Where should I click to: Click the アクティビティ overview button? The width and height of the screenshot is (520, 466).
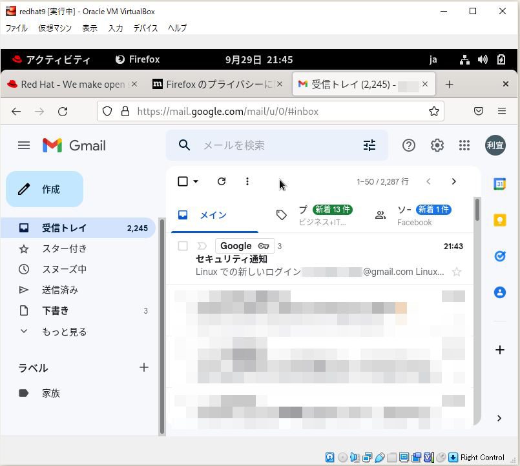pos(52,59)
